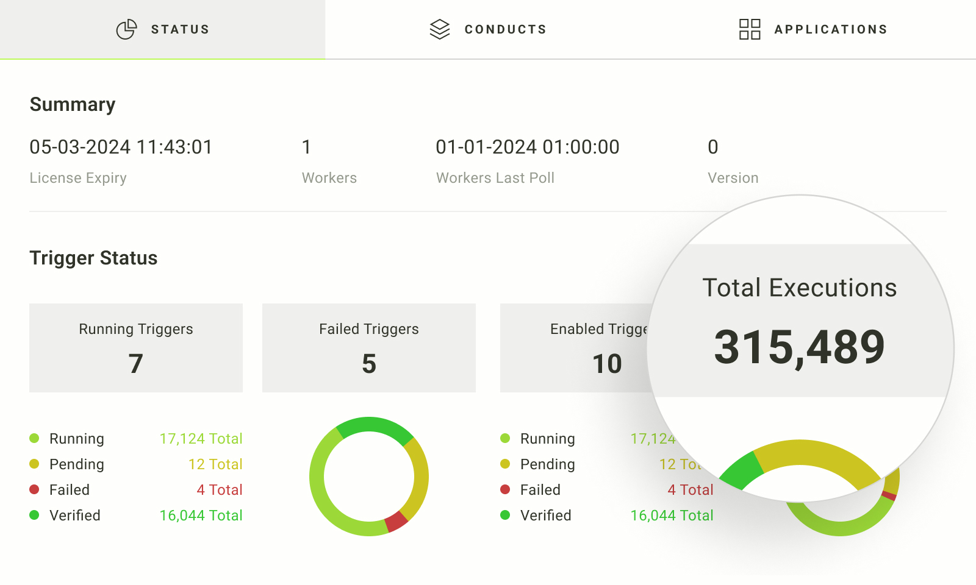Select the Running Triggers card

click(136, 348)
